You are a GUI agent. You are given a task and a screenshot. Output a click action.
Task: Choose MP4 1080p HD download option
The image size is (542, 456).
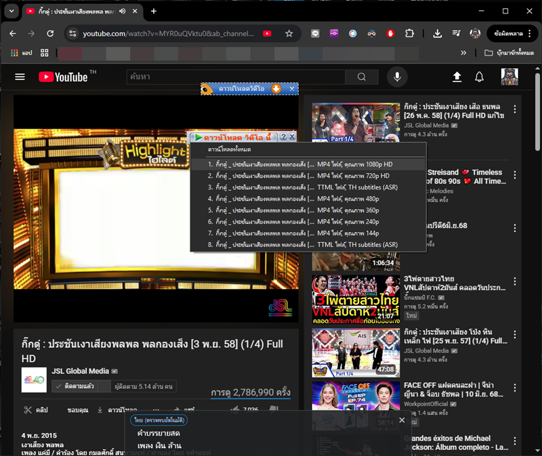pyautogui.click(x=308, y=164)
